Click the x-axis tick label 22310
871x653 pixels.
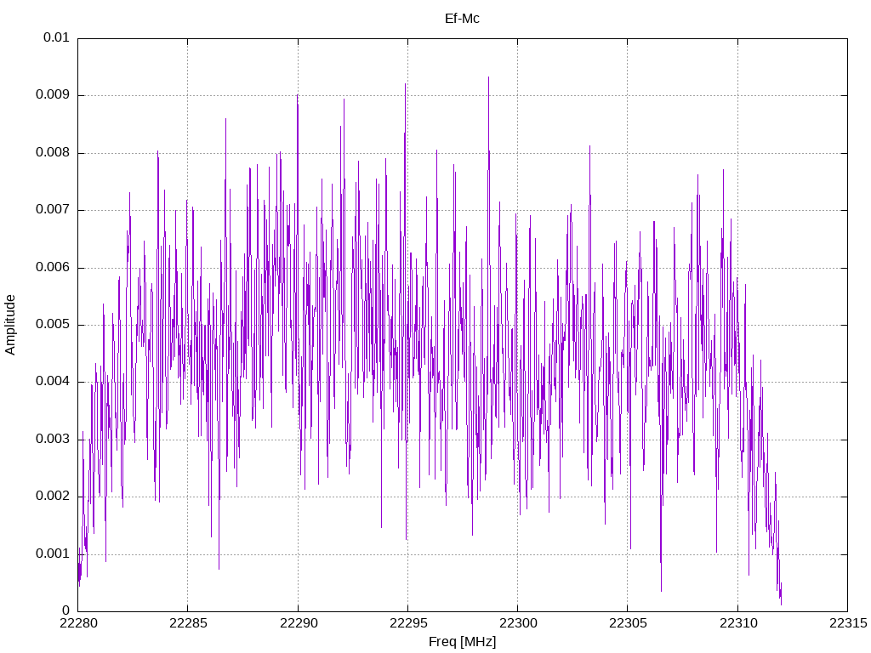pos(737,623)
